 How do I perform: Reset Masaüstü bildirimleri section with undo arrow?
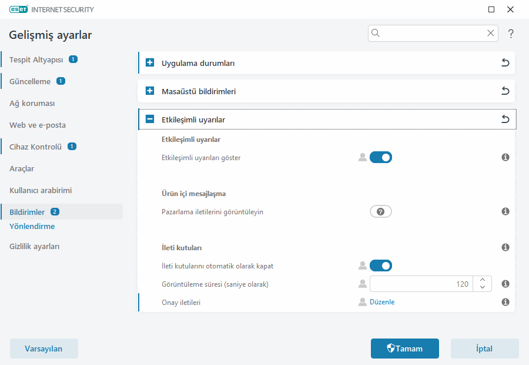point(505,91)
